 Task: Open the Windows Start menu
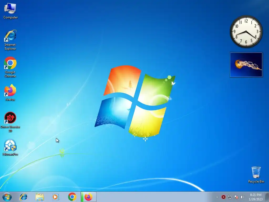point(7,197)
